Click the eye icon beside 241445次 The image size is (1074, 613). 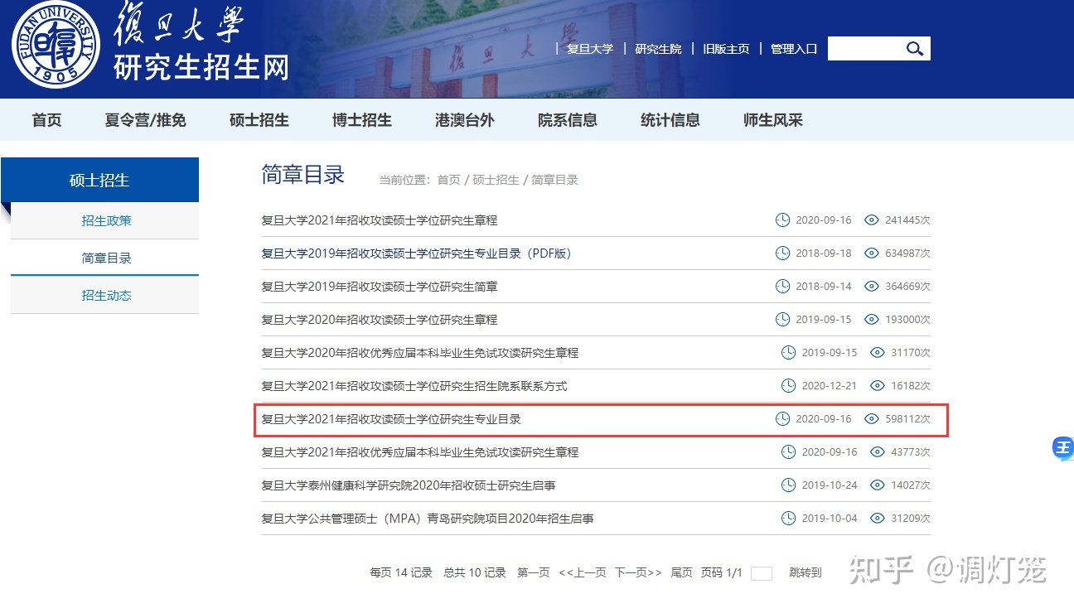tap(871, 220)
